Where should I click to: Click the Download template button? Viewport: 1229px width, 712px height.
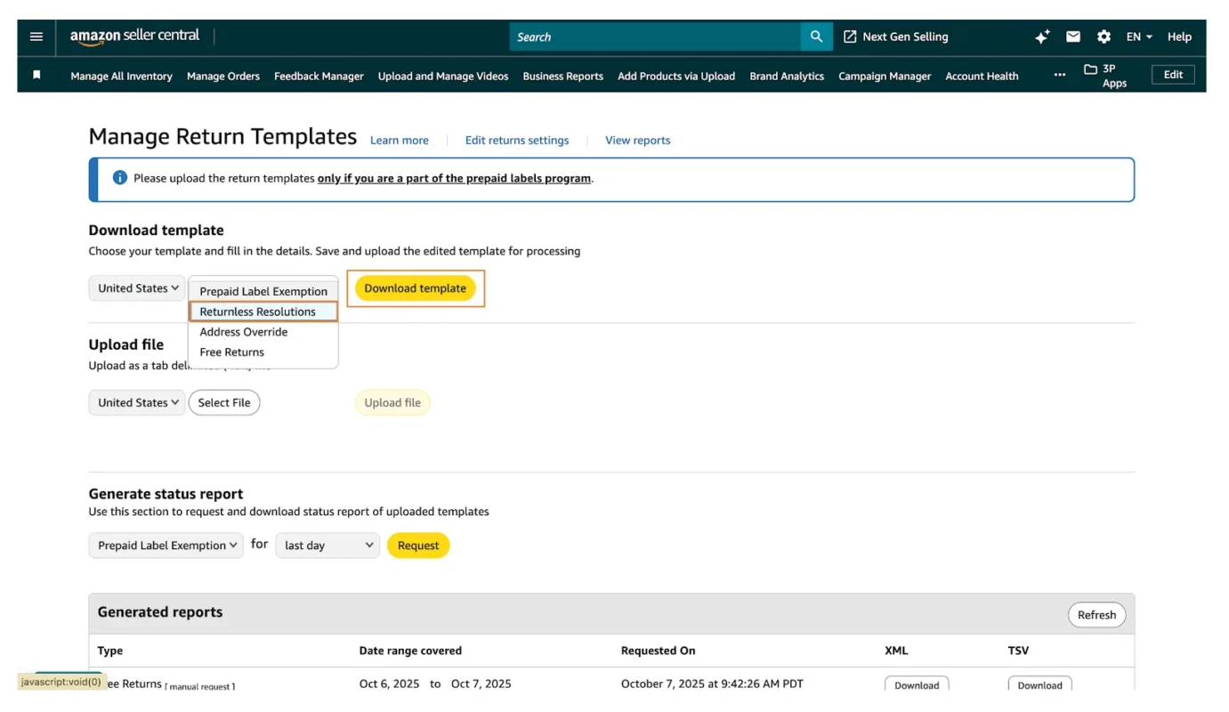tap(415, 288)
